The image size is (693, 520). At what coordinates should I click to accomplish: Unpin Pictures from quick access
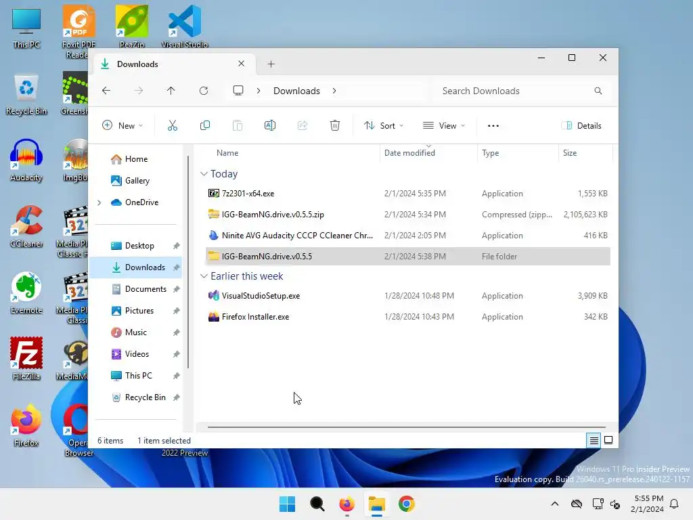point(177,311)
